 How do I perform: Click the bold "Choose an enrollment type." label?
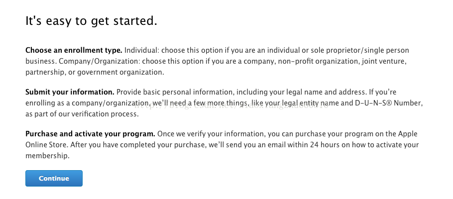click(x=74, y=50)
